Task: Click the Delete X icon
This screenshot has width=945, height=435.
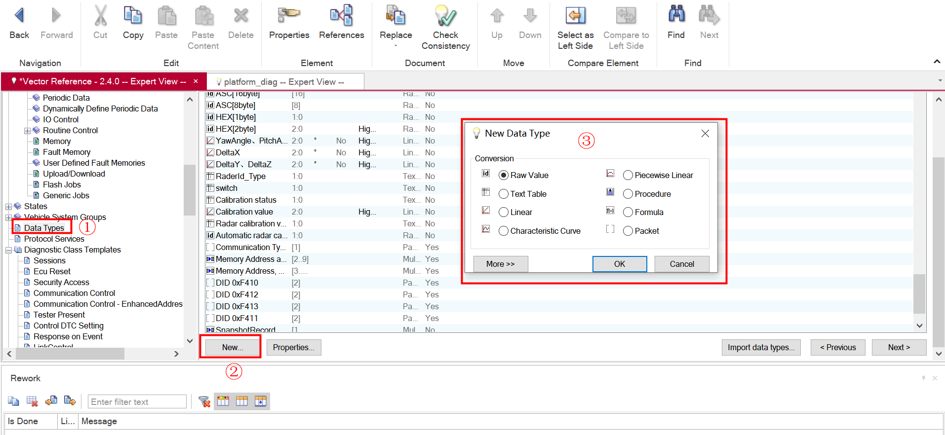Action: click(241, 15)
